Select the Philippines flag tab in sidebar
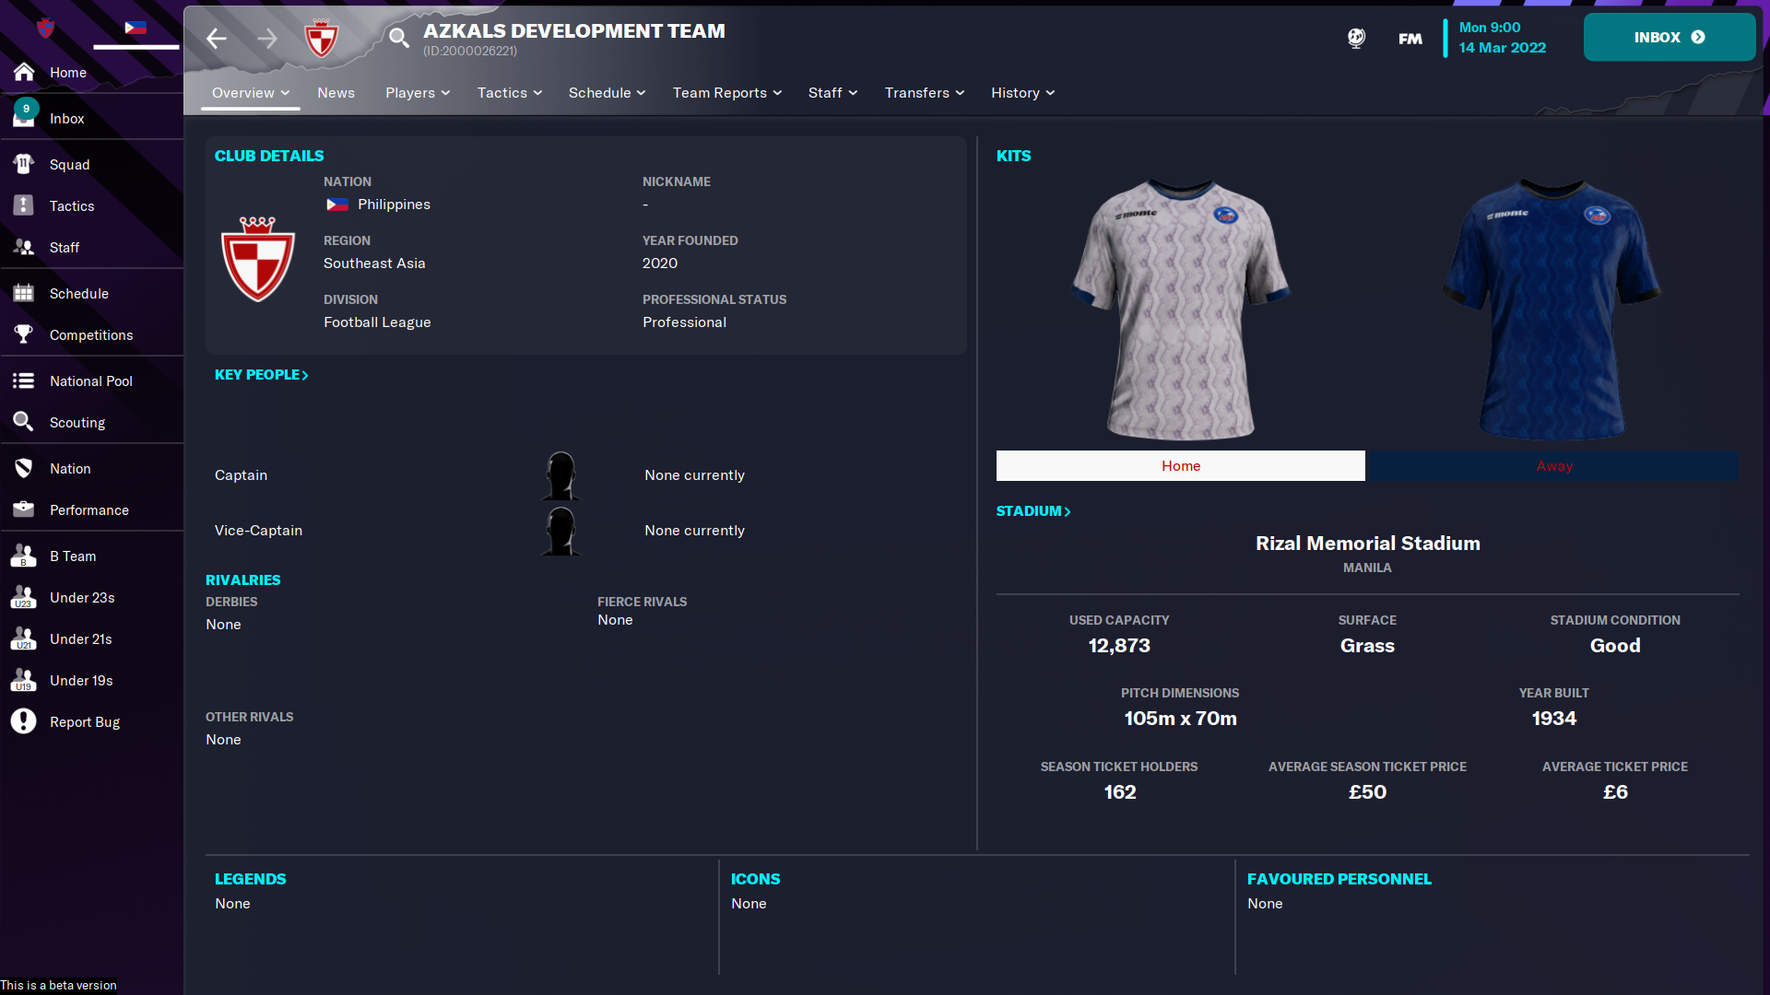This screenshot has height=995, width=1770. point(136,28)
